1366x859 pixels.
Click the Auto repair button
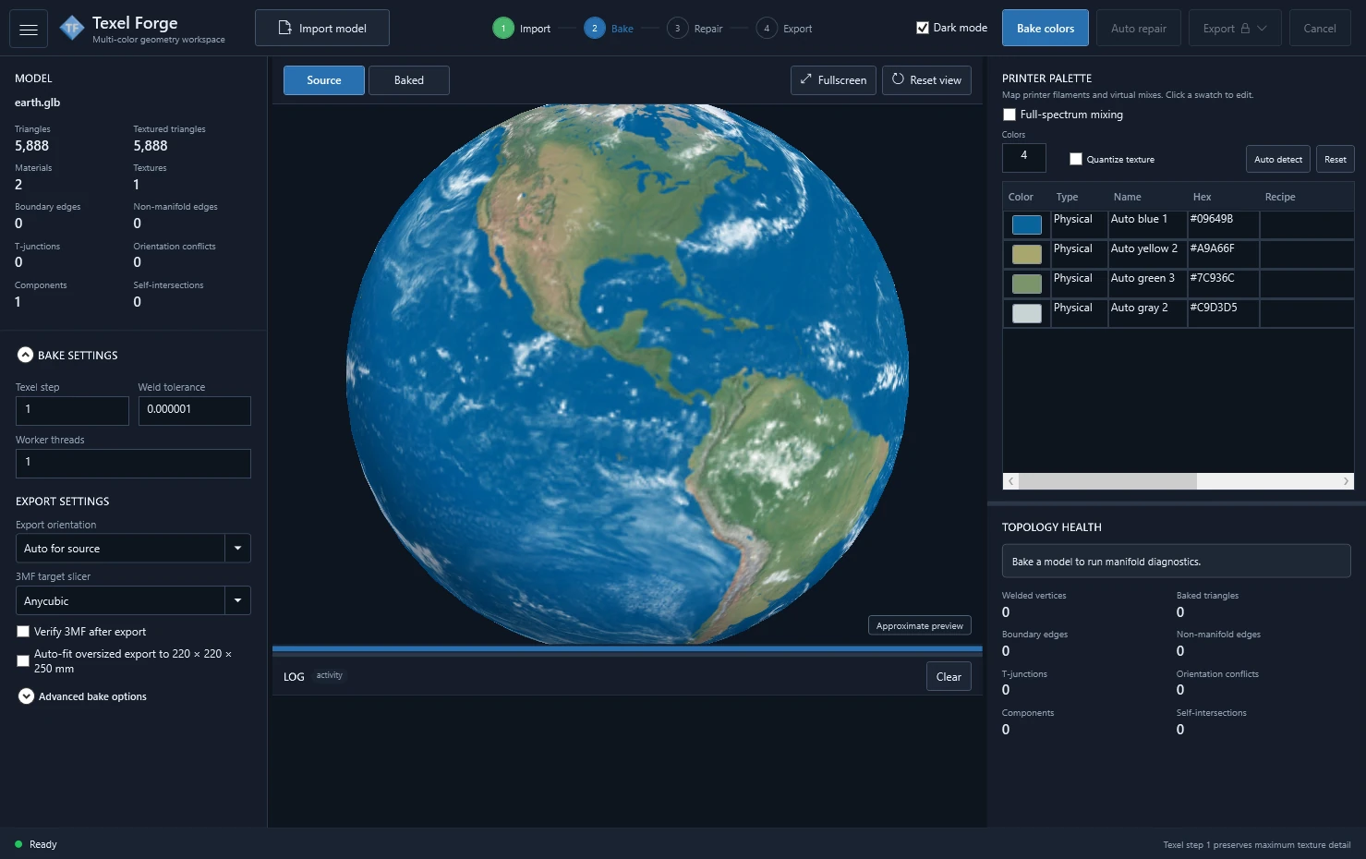1139,29
